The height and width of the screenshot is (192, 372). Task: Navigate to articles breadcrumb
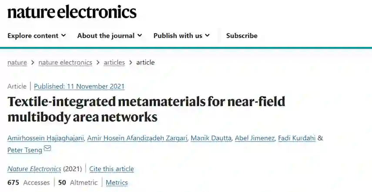pos(114,62)
